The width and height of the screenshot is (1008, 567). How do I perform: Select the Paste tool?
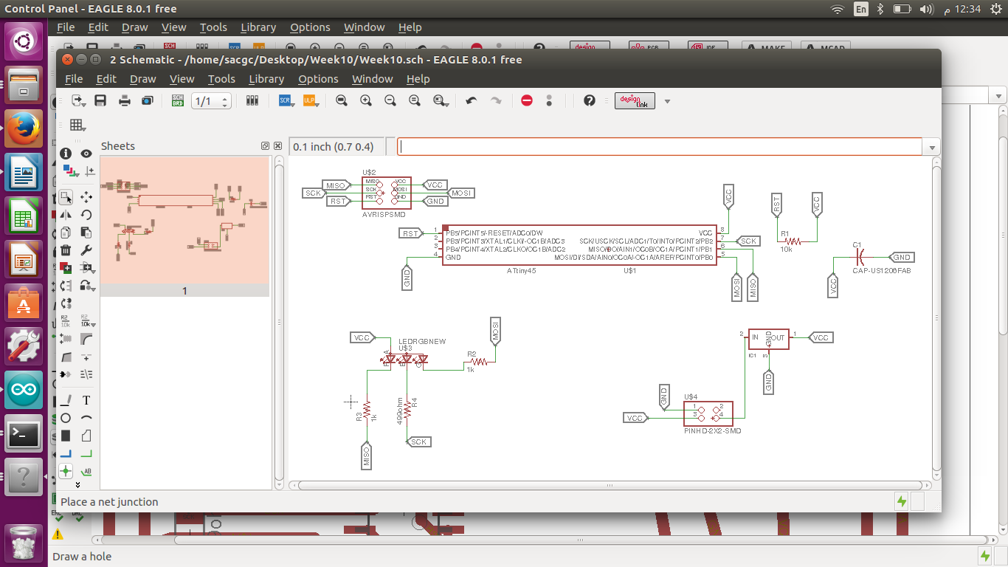86,233
